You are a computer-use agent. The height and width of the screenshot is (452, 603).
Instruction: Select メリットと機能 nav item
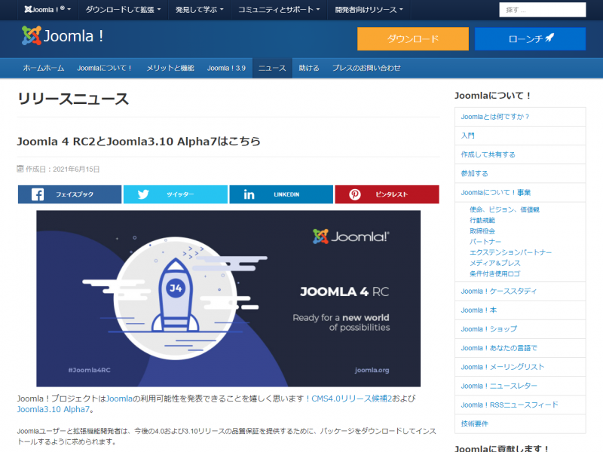pos(170,68)
